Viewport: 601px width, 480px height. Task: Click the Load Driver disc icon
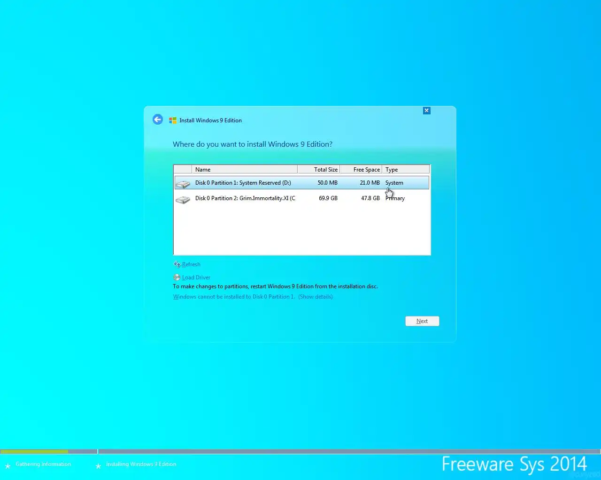pos(177,277)
